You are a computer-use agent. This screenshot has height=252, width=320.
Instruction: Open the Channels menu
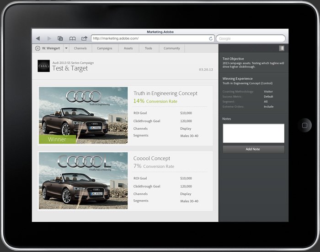tap(80, 48)
